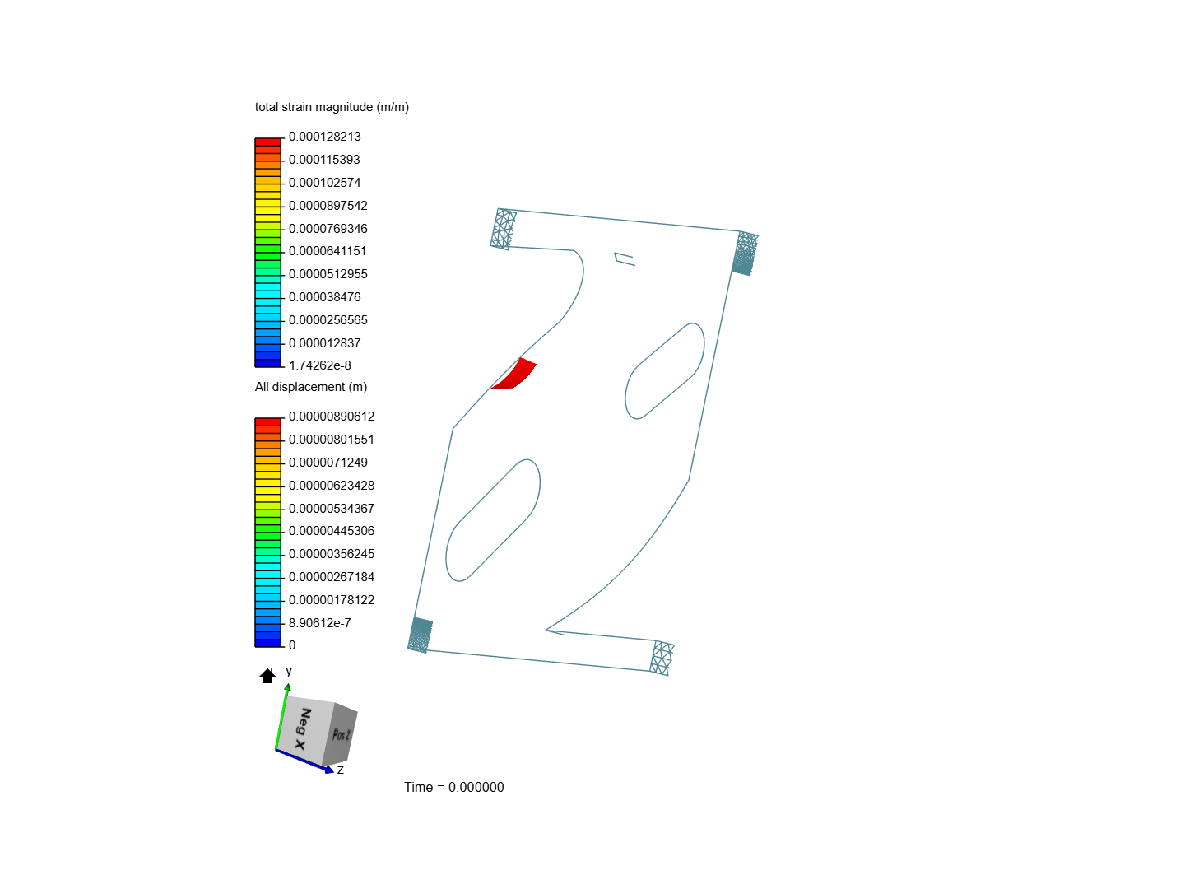Select the Pos Z face of orientation cube
Viewport: 1185px width, 889px height.
[x=342, y=734]
